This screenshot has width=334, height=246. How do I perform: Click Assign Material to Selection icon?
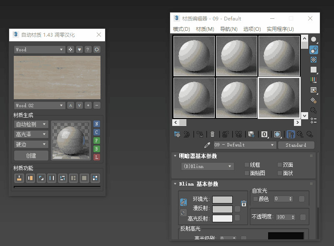pyautogui.click(x=200, y=134)
